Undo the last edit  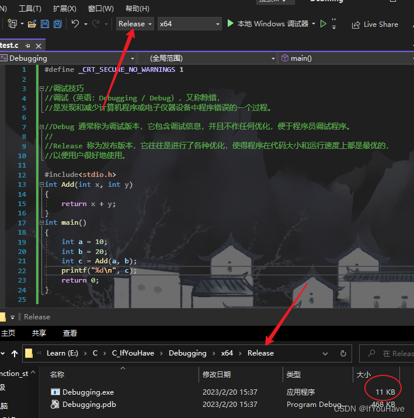tap(75, 24)
